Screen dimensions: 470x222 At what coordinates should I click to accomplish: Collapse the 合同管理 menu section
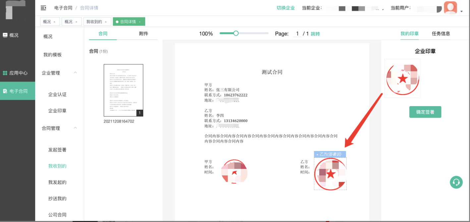(75, 128)
